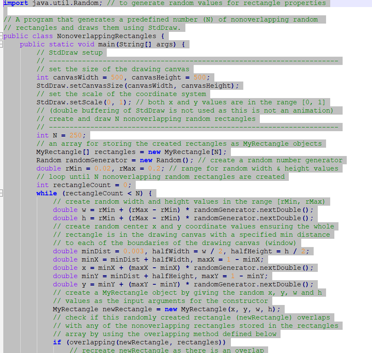372x353 pixels.
Task: Collapse the main method fold region
Action: coord(2,44)
